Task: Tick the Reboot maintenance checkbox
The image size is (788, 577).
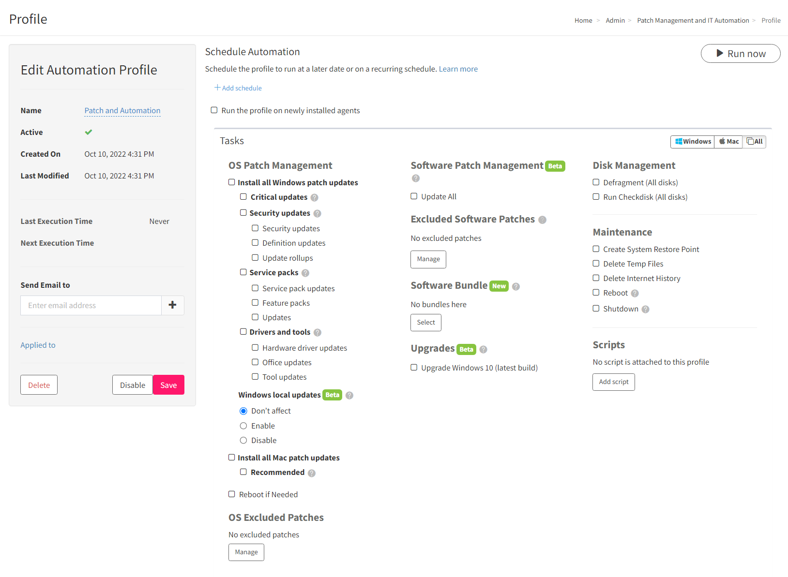Action: click(x=596, y=293)
